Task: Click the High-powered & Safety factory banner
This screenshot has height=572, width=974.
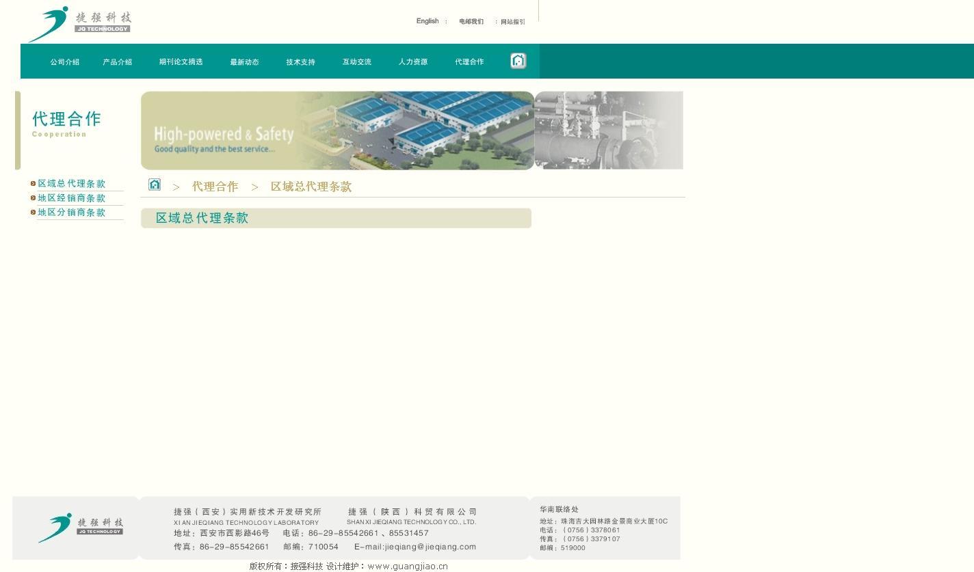Action: 337,131
